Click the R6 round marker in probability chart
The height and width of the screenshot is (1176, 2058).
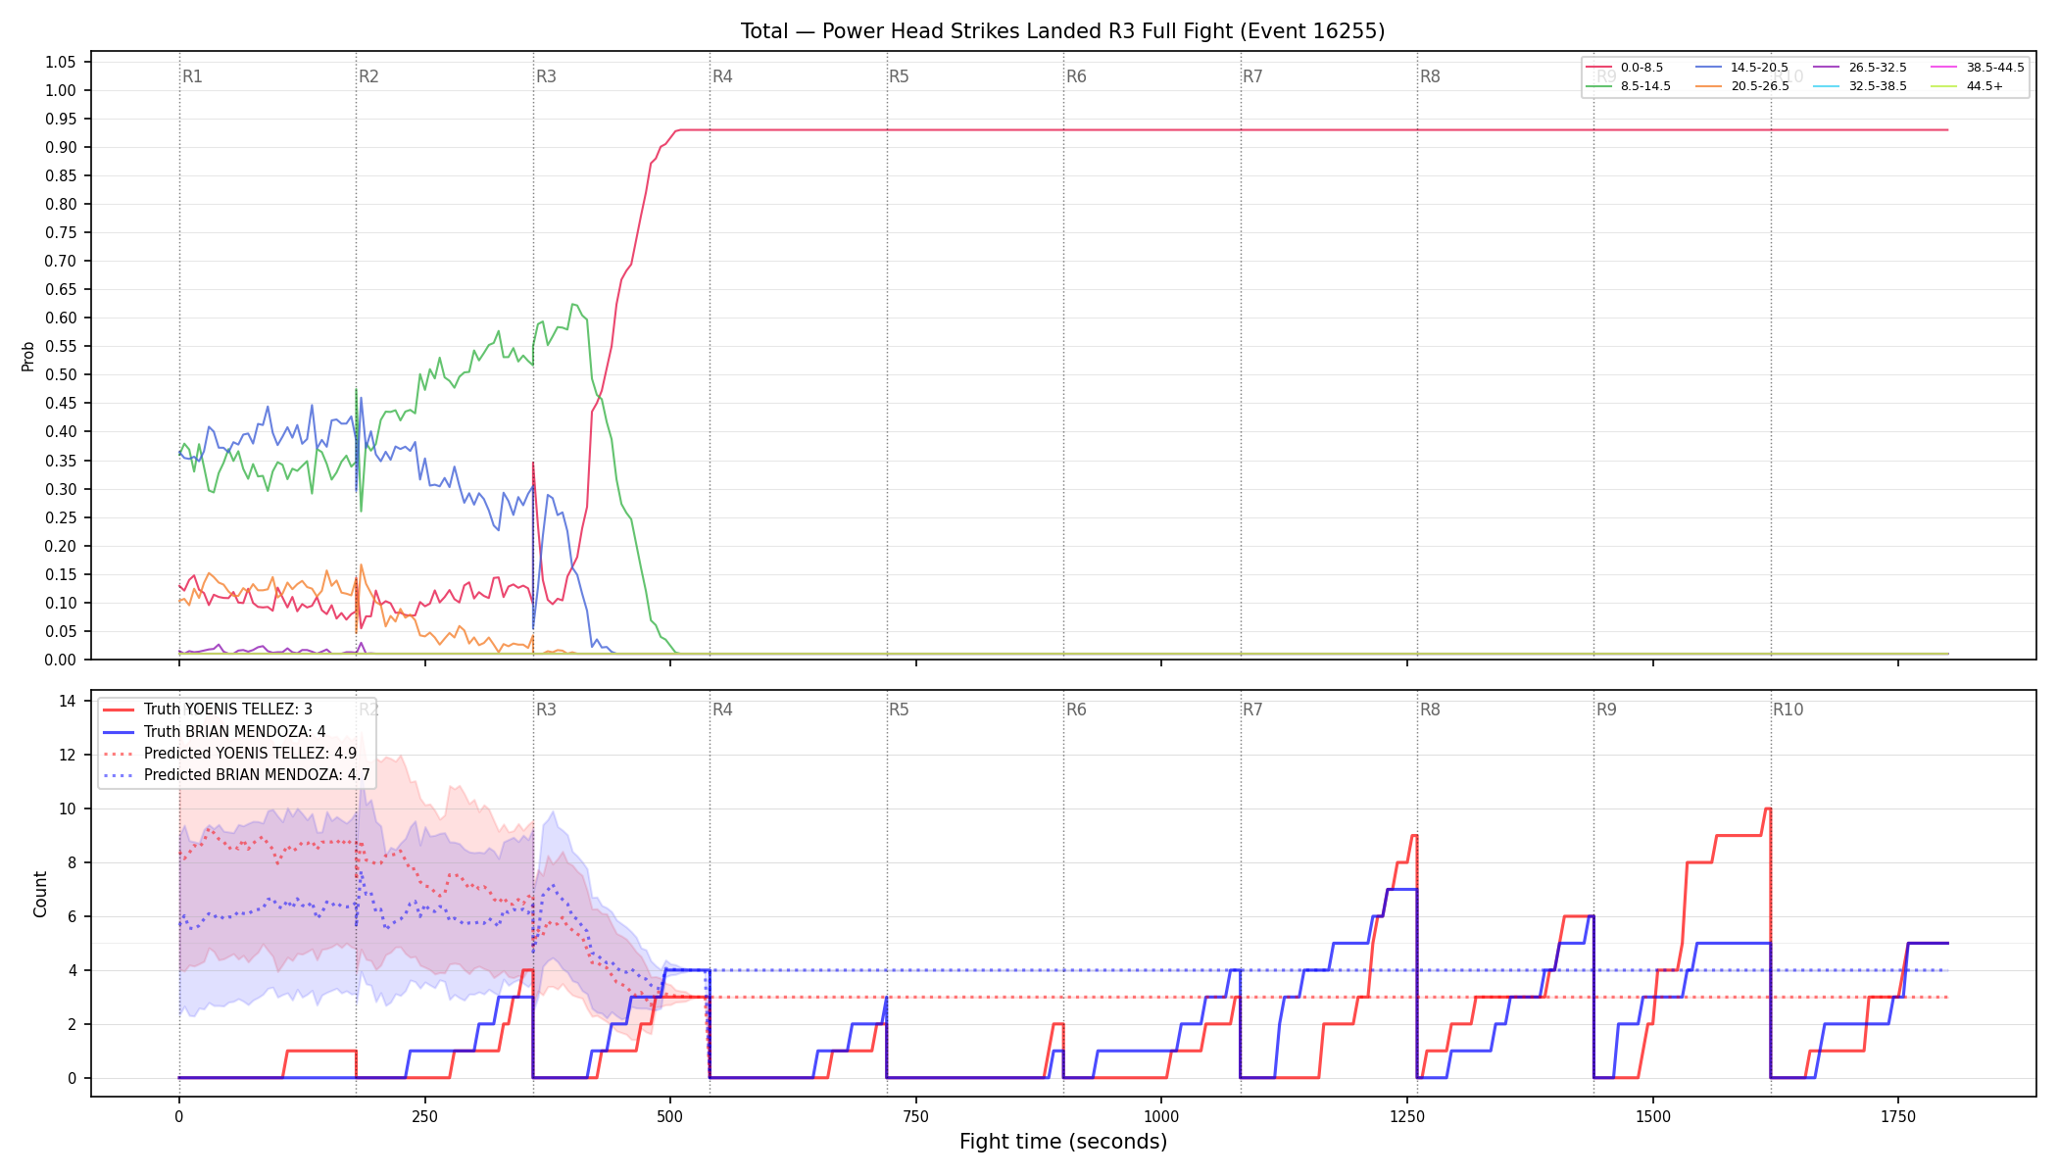tap(1076, 76)
